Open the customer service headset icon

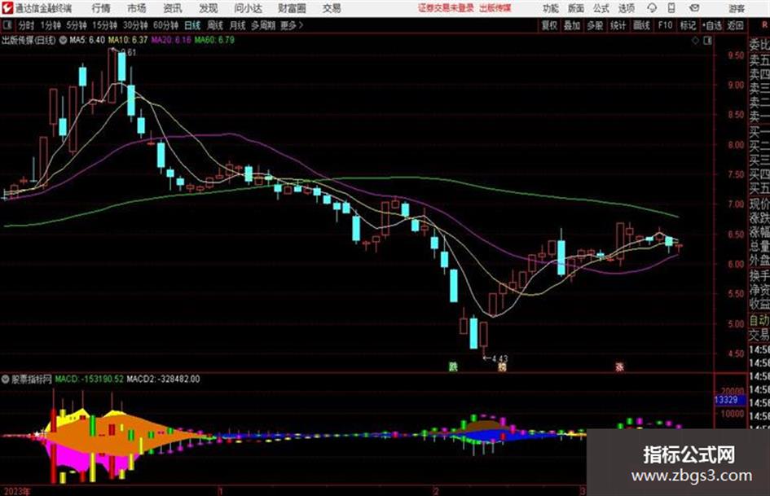(x=652, y=8)
